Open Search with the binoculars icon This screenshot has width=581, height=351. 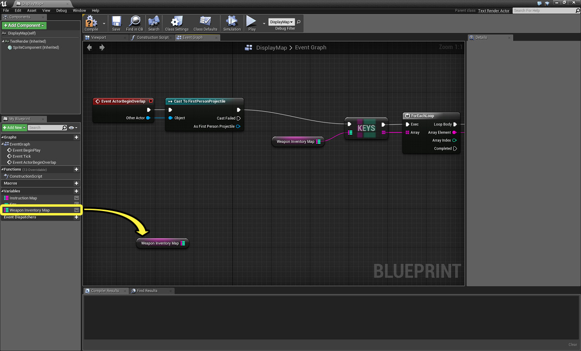coord(154,21)
